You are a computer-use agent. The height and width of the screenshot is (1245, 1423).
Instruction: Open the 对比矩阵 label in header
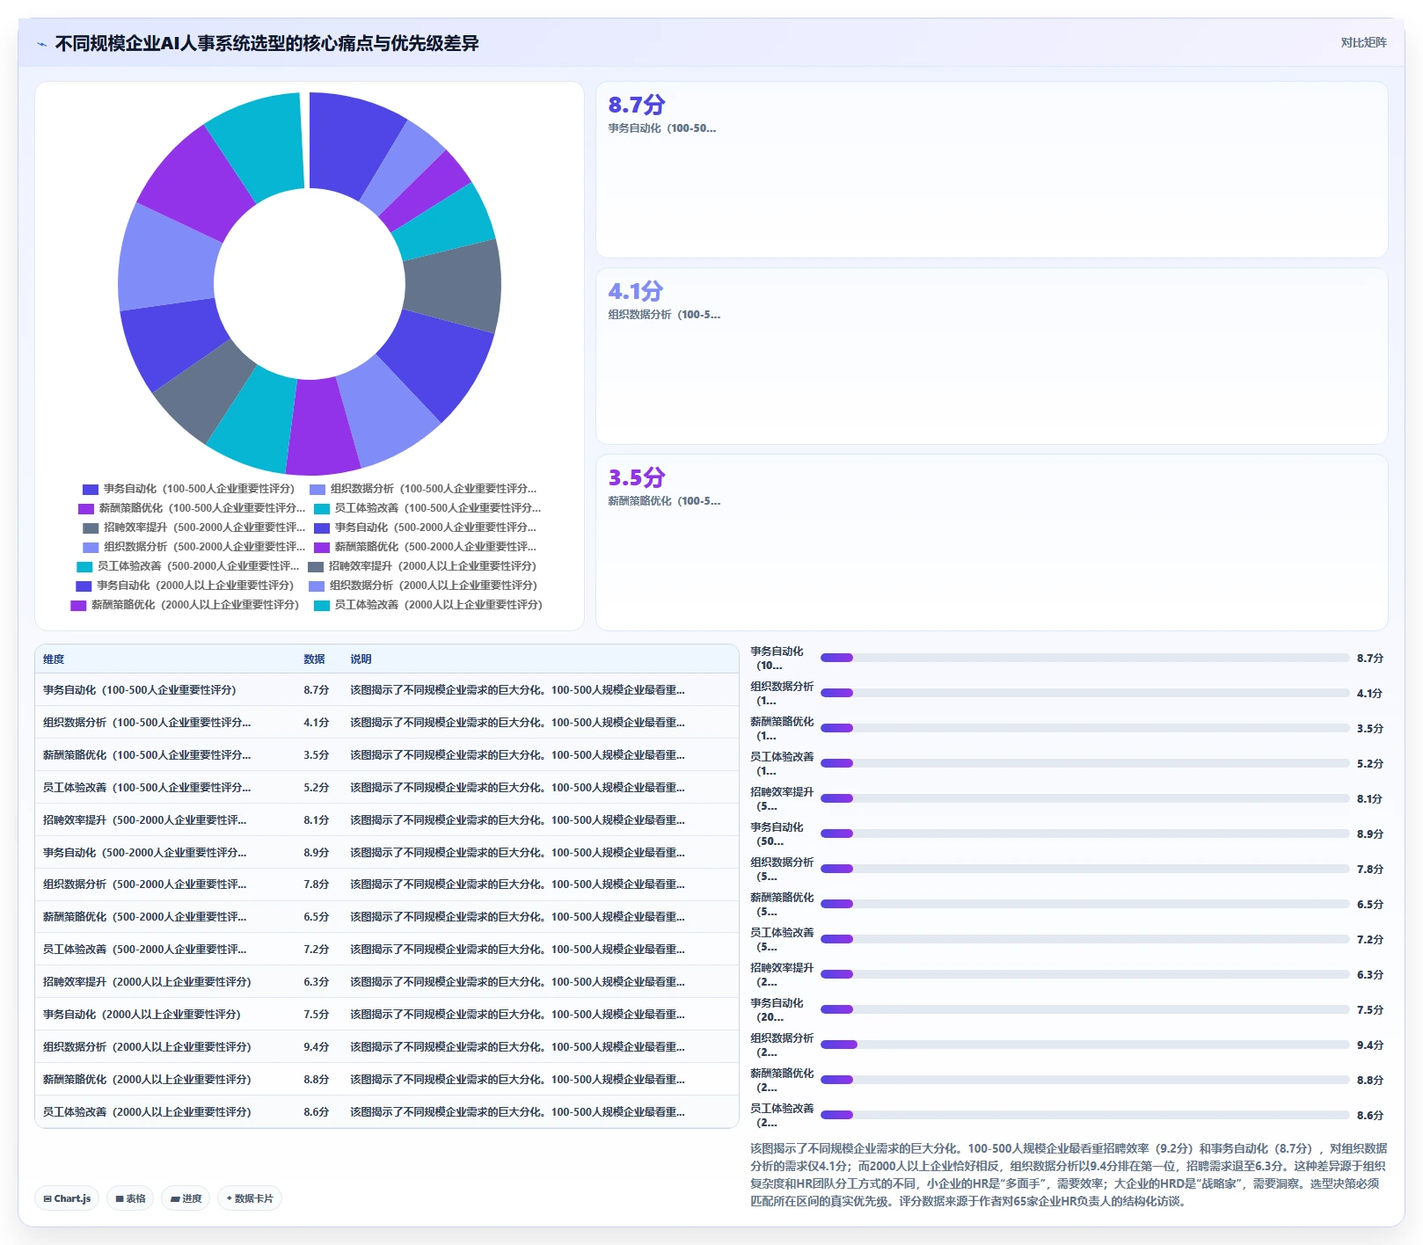click(x=1363, y=42)
